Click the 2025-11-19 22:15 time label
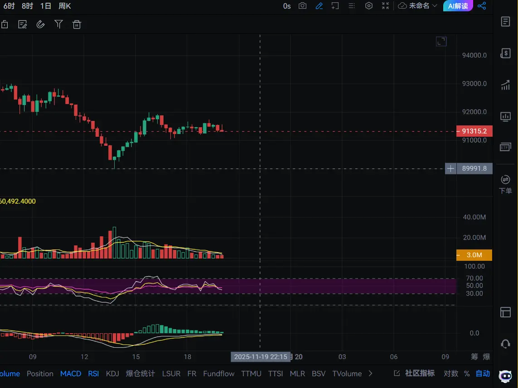This screenshot has width=518, height=388. click(x=261, y=357)
